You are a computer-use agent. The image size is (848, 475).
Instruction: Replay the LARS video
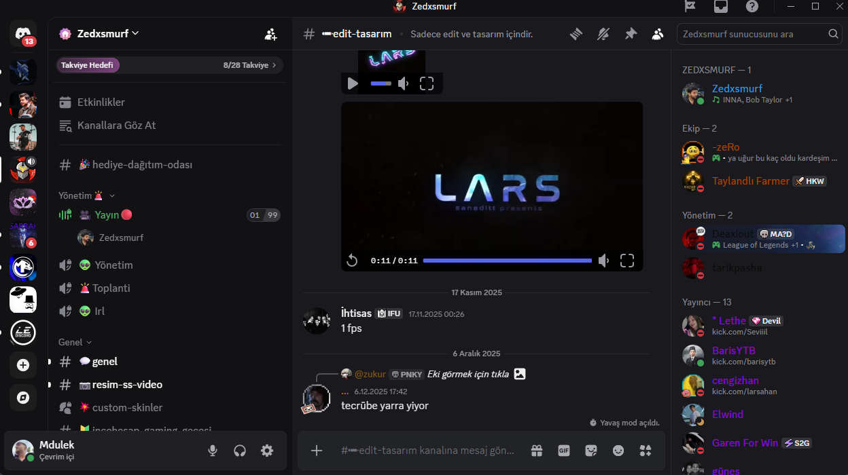coord(352,261)
